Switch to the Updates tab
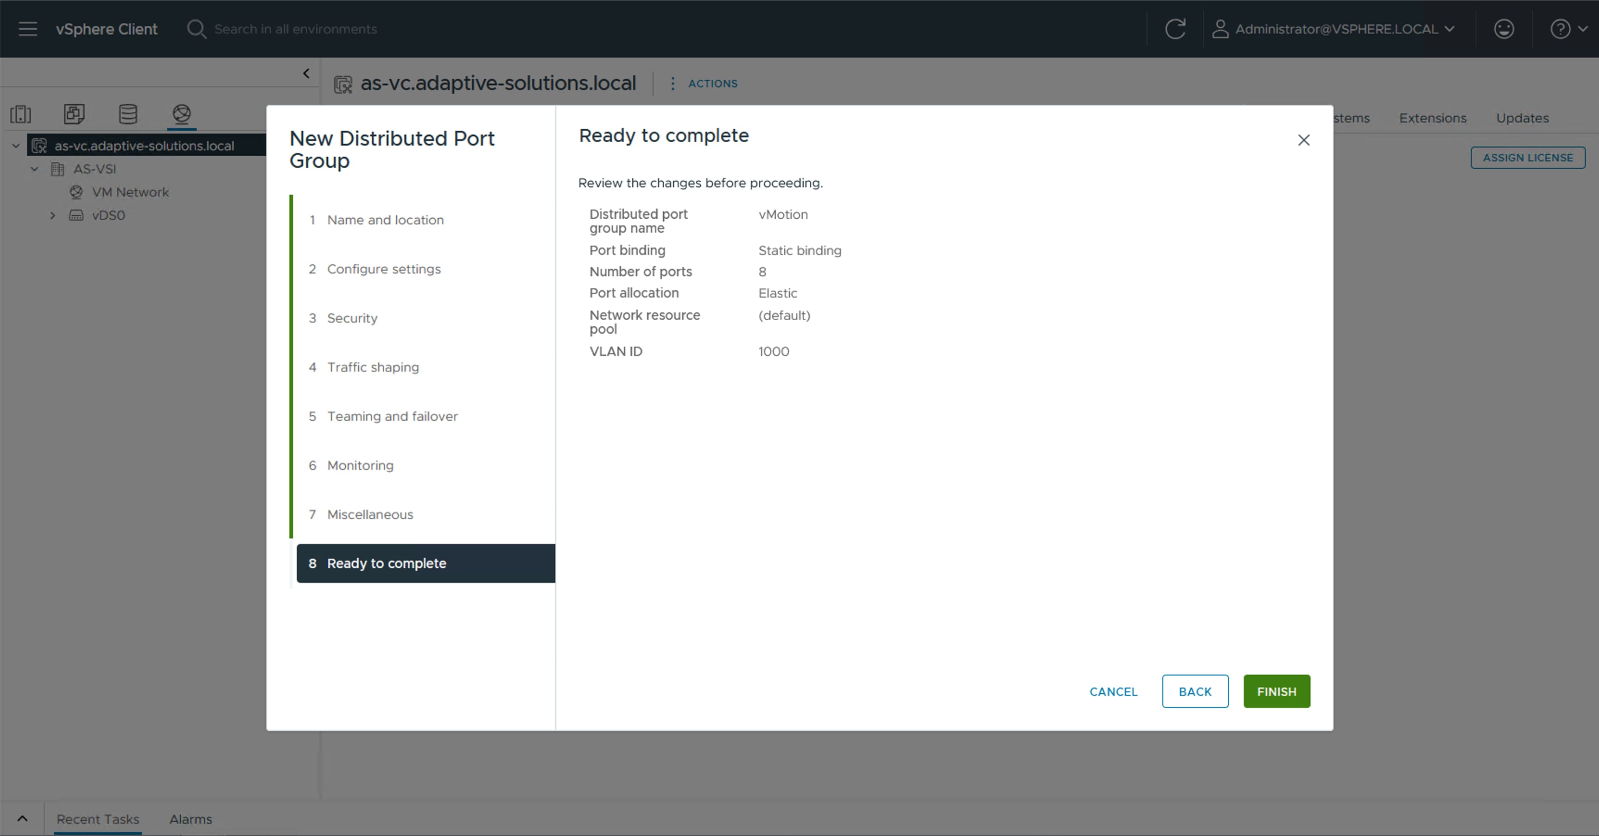Image resolution: width=1599 pixels, height=836 pixels. click(x=1522, y=118)
